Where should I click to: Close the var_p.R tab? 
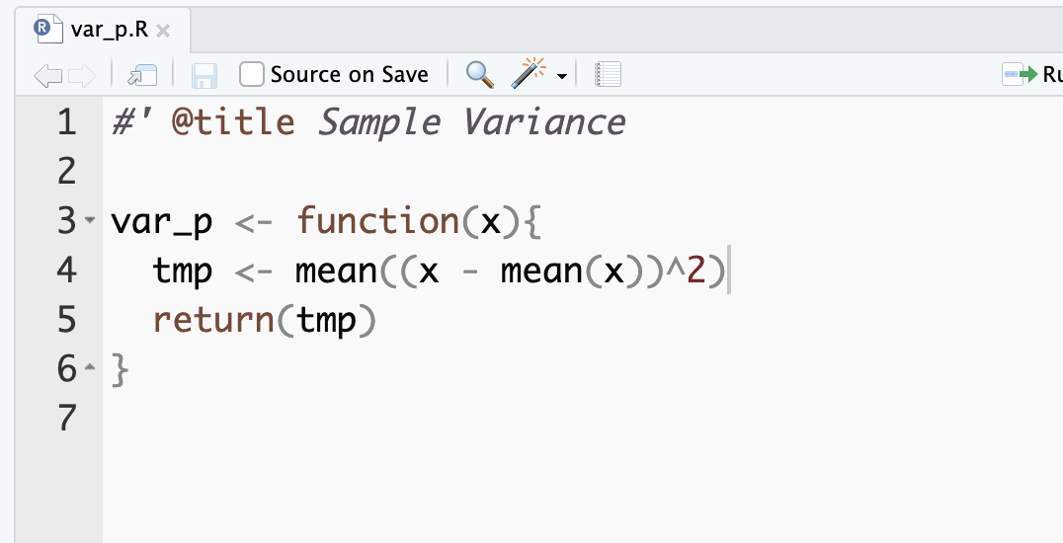(164, 31)
